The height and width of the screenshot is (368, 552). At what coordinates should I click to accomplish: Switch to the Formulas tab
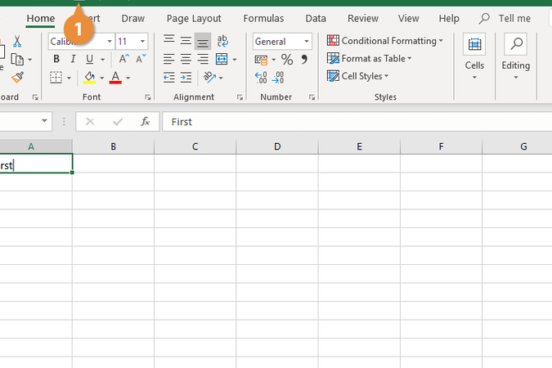point(263,18)
